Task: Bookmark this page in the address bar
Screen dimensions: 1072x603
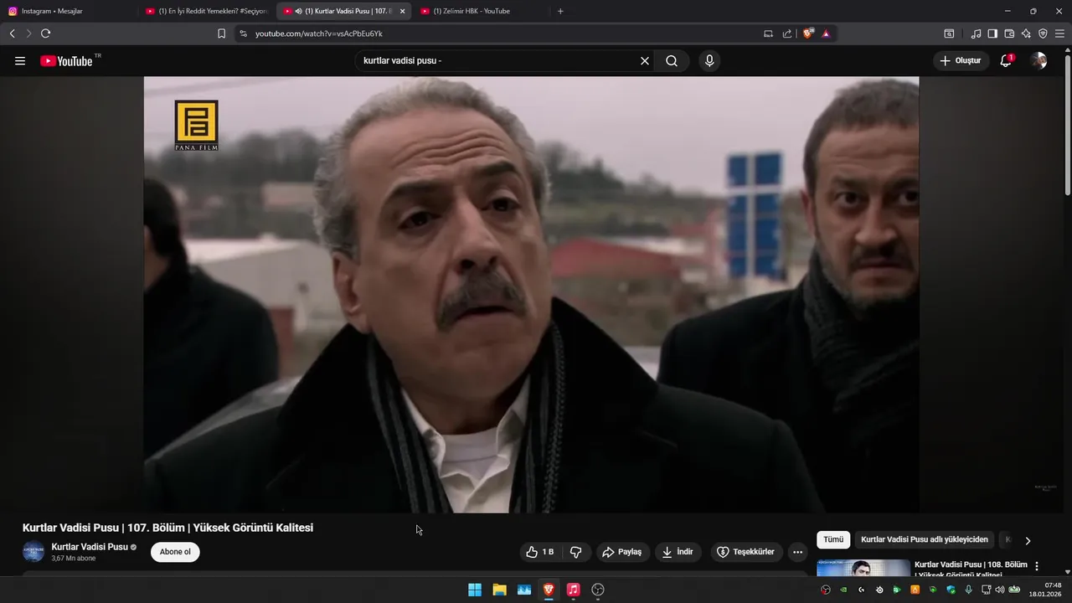Action: click(221, 33)
